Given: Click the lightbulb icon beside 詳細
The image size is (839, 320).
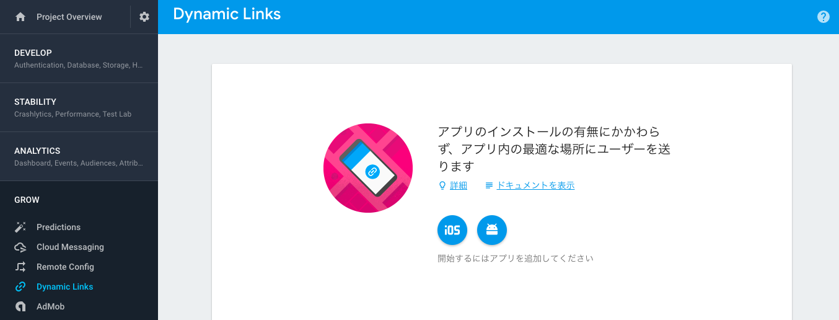Looking at the screenshot, I should 442,185.
